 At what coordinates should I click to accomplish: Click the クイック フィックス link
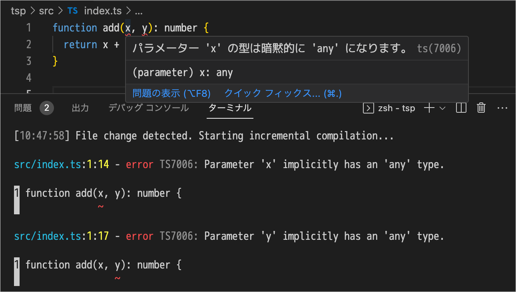283,94
